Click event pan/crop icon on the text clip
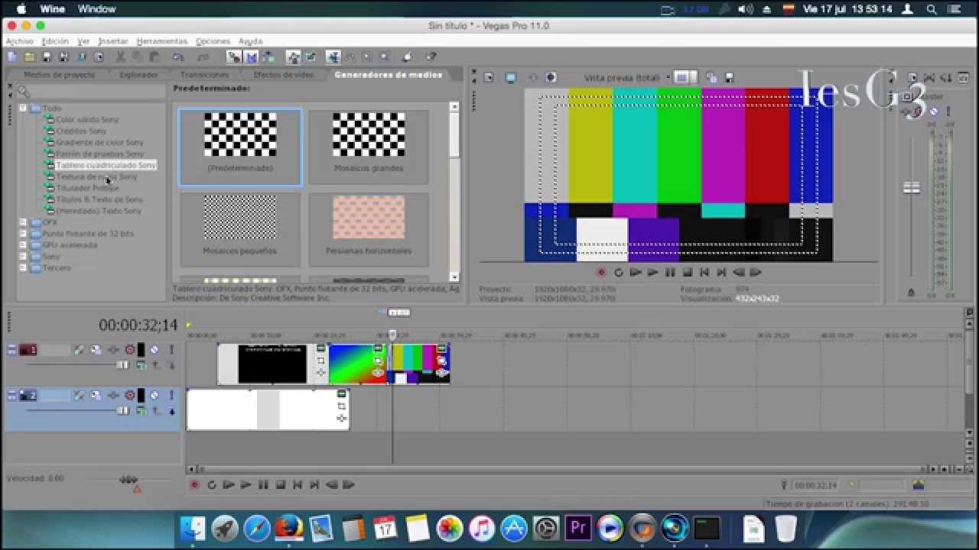Image resolution: width=979 pixels, height=550 pixels. coord(321,360)
